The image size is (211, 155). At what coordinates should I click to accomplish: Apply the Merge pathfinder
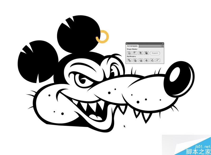(x=141, y=60)
